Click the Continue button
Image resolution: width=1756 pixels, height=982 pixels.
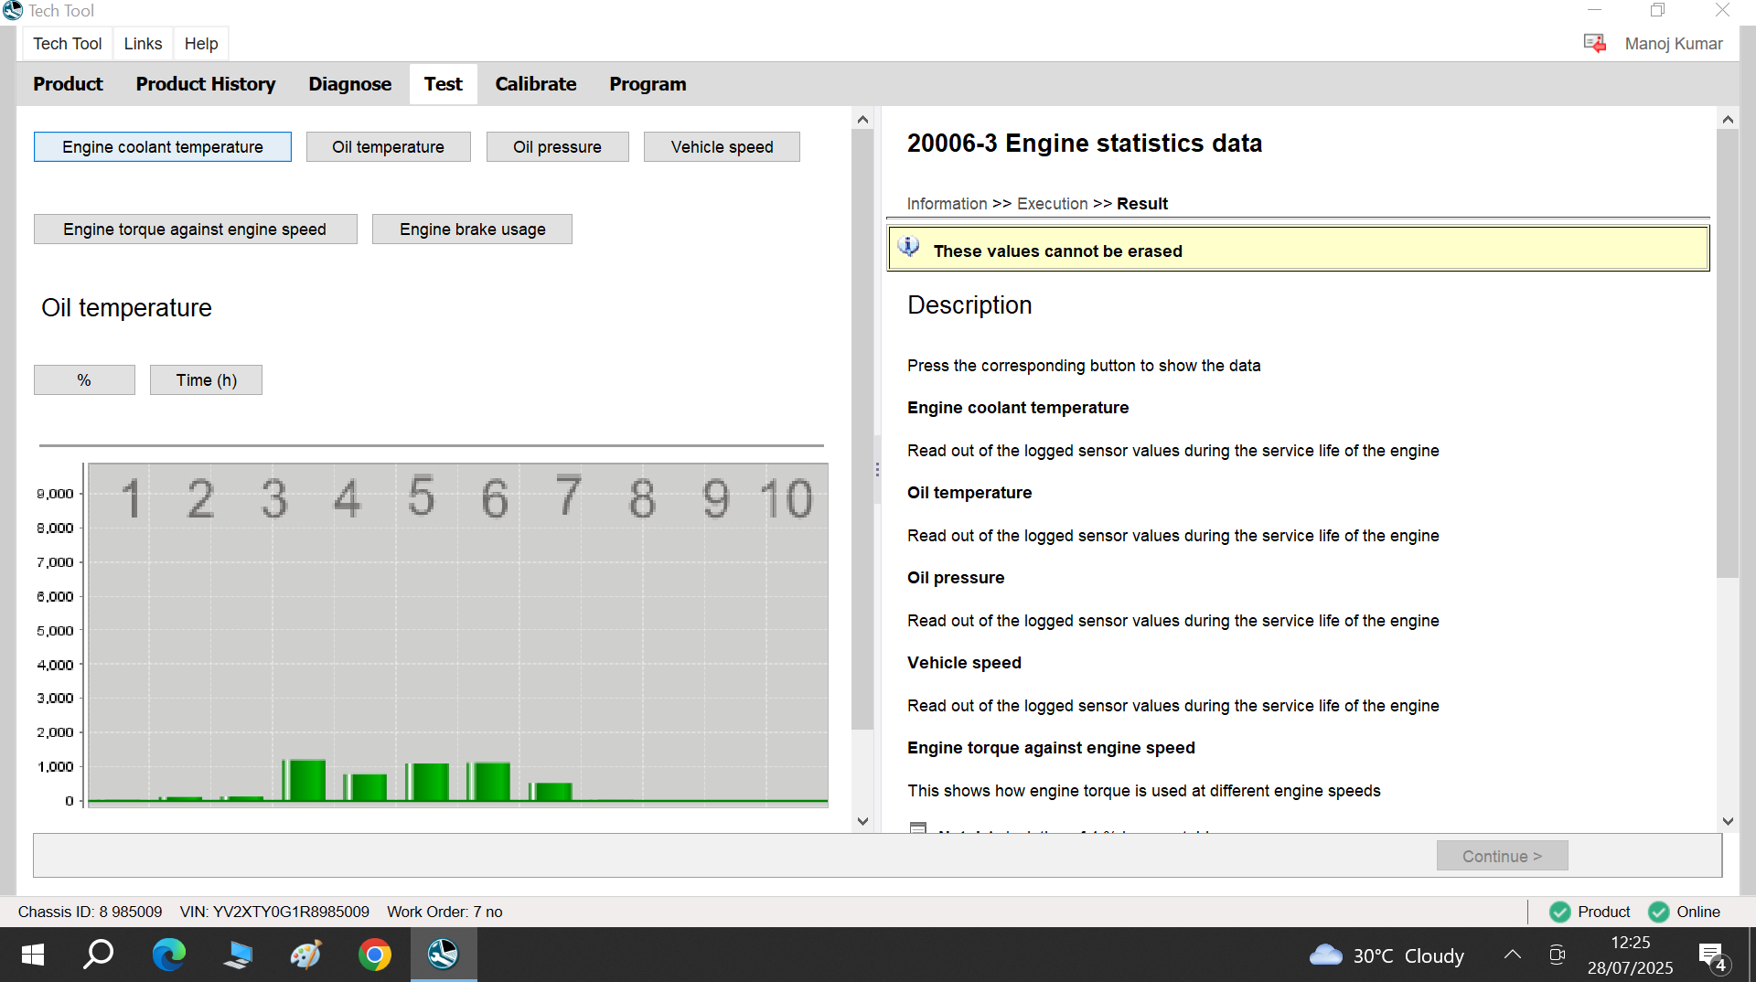1502,856
